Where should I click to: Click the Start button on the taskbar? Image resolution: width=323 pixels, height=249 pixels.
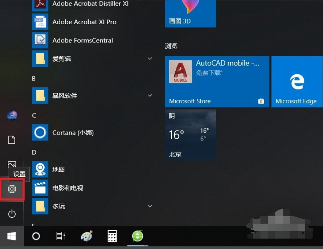11,236
